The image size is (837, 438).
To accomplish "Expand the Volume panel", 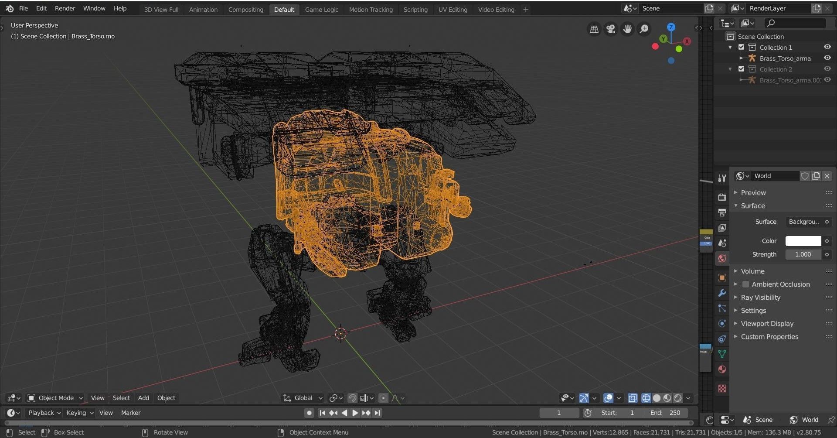I will [736, 271].
